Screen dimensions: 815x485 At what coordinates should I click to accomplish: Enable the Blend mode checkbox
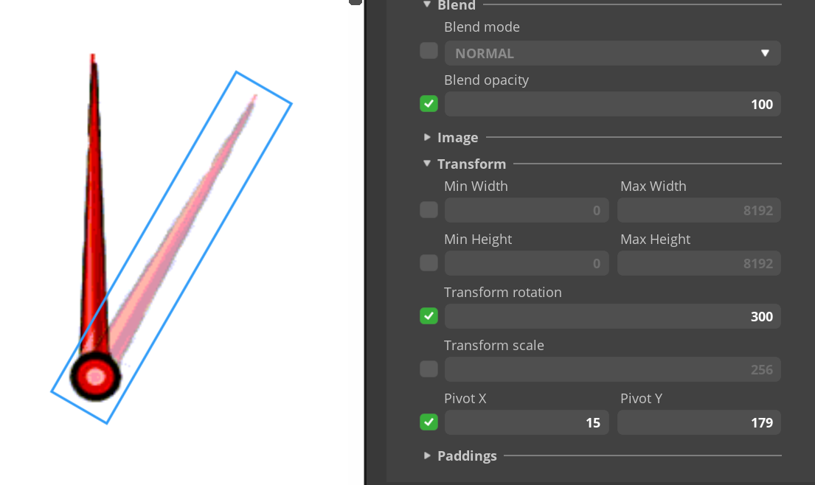click(429, 51)
